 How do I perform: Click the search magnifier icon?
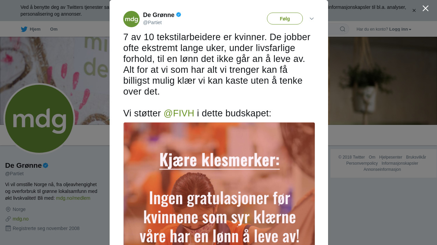pos(342,29)
